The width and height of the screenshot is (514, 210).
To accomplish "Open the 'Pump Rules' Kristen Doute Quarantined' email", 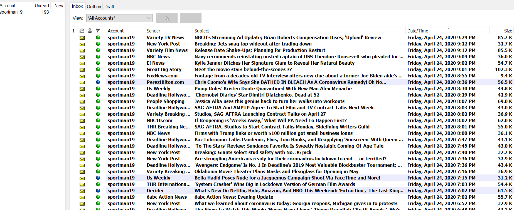I will click(273, 88).
